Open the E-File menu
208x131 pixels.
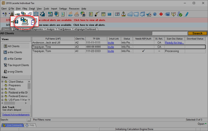point(11,8)
